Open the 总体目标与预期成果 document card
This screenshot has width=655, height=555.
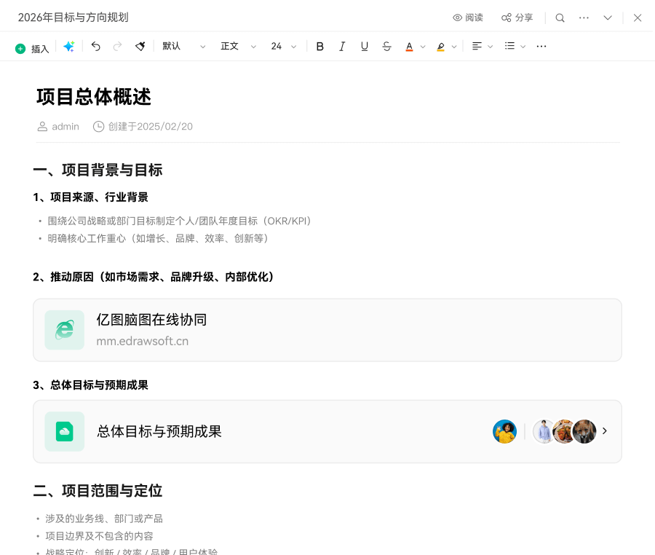point(327,431)
